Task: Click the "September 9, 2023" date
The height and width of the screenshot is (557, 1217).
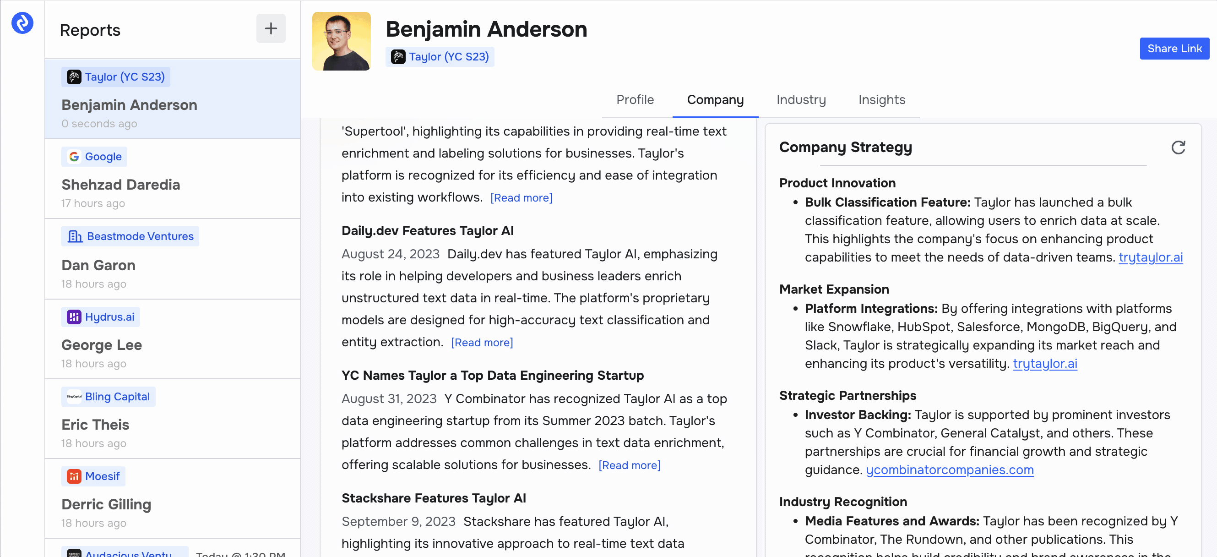Action: [x=398, y=522]
